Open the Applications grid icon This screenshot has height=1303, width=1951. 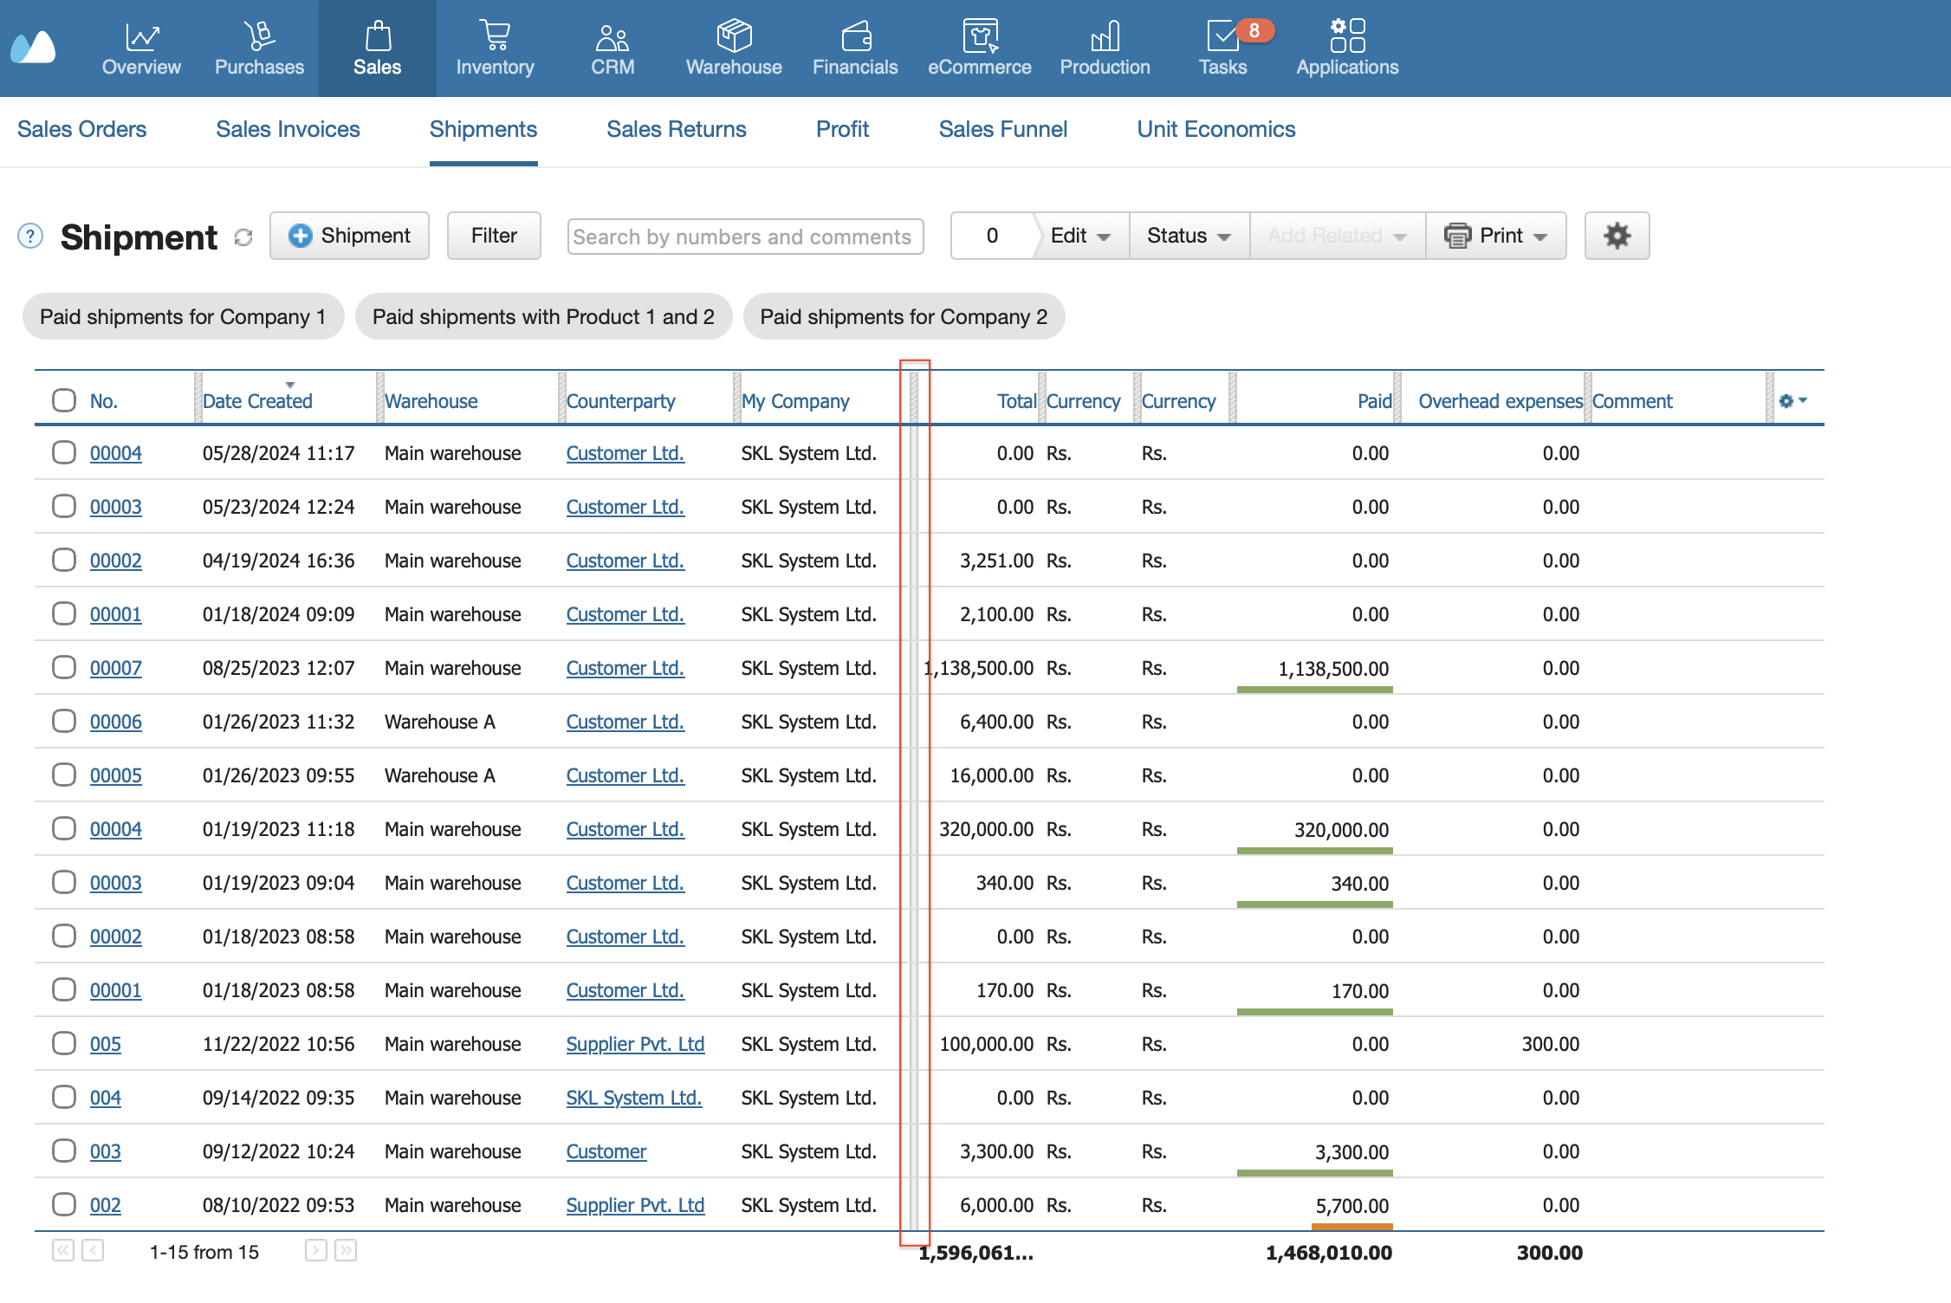1347,36
